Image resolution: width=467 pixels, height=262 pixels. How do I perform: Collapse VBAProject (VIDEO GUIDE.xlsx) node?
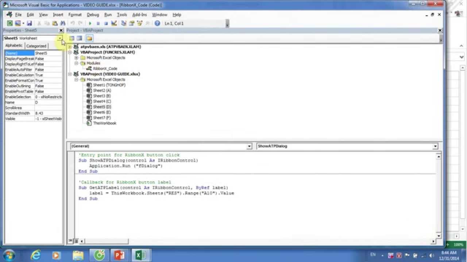[70, 74]
